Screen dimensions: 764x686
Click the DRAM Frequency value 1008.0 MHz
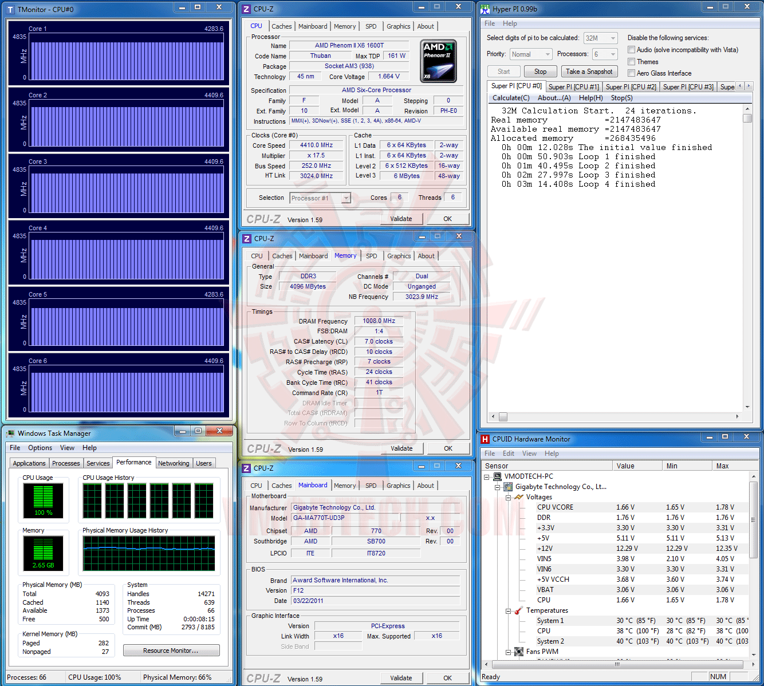[x=379, y=321]
